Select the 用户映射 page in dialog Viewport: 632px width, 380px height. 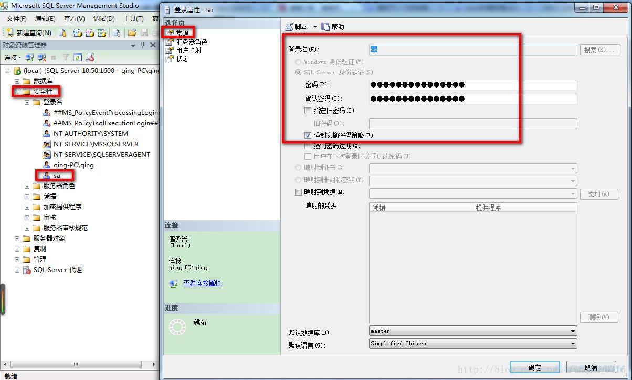pyautogui.click(x=184, y=50)
